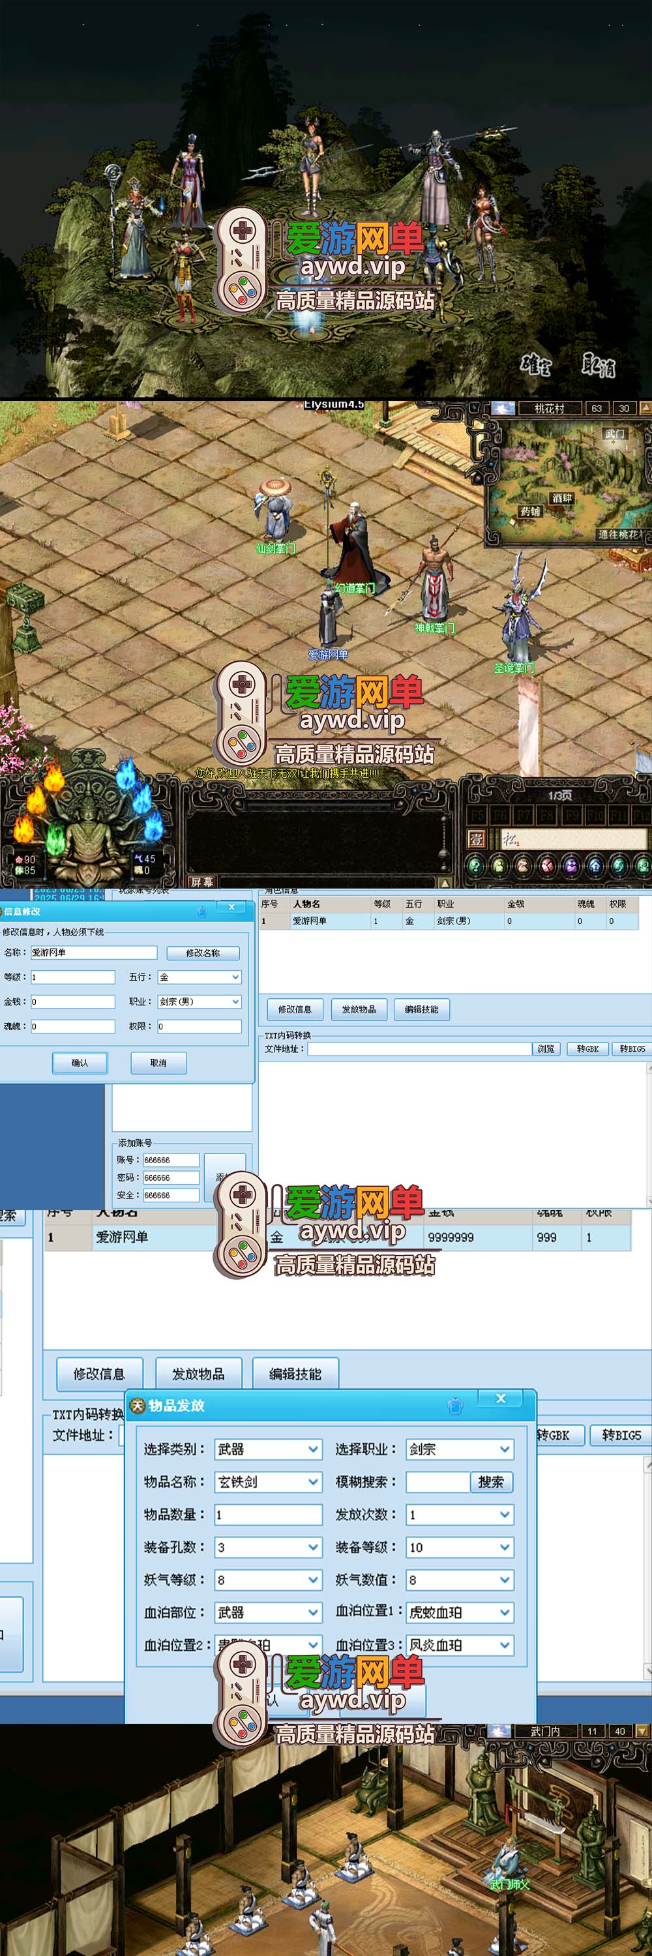Click the 等级 input field
The image size is (652, 1956).
click(x=72, y=977)
